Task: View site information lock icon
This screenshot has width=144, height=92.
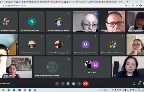Action: click(x=4, y=6)
